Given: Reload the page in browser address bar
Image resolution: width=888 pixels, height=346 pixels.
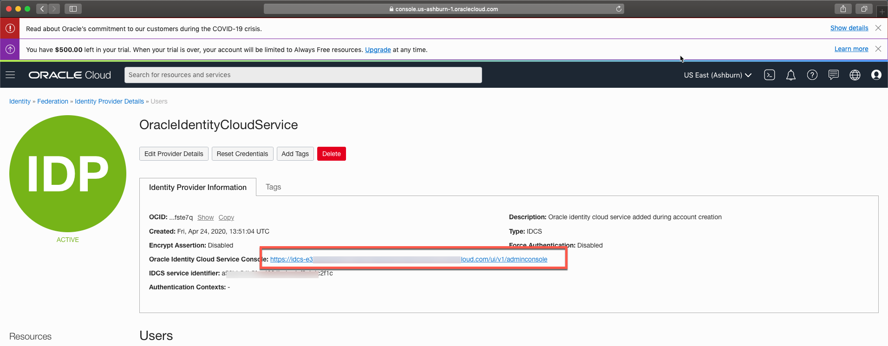Looking at the screenshot, I should click(619, 9).
